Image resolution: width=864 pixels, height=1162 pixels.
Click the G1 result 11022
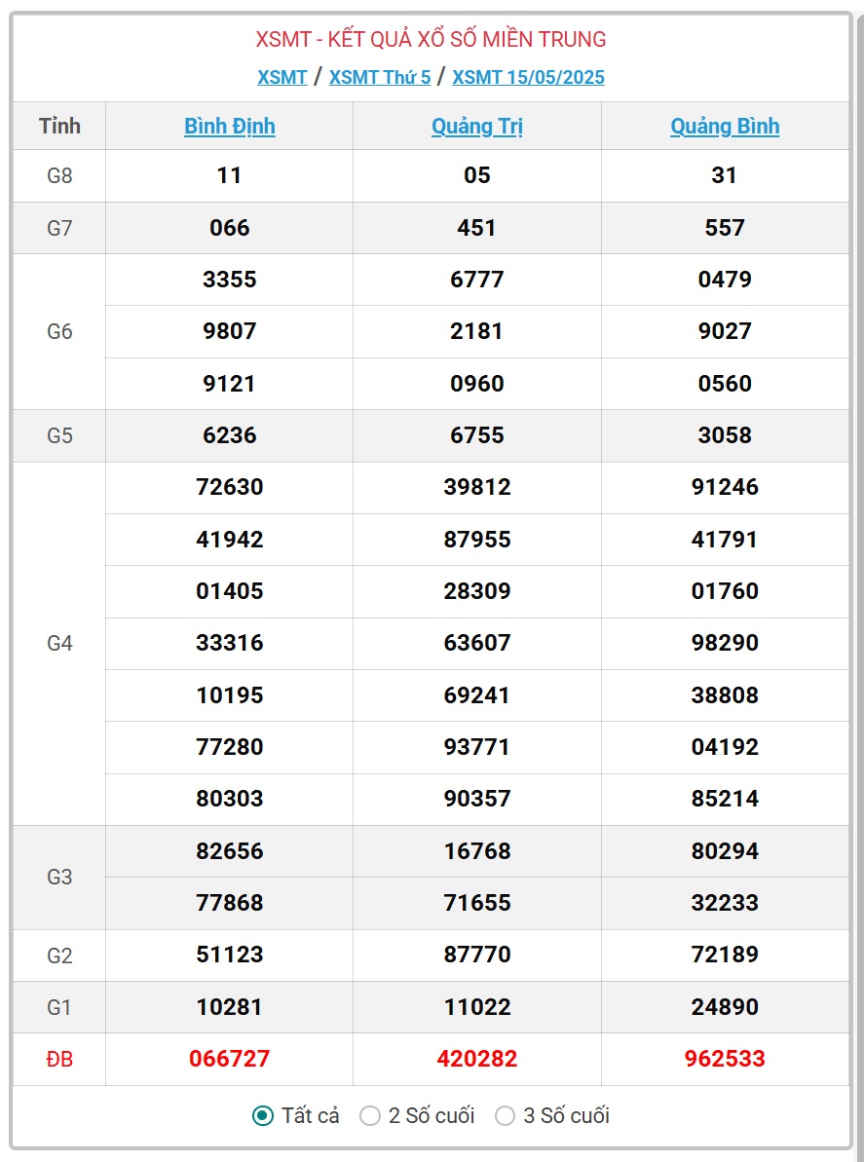477,1007
